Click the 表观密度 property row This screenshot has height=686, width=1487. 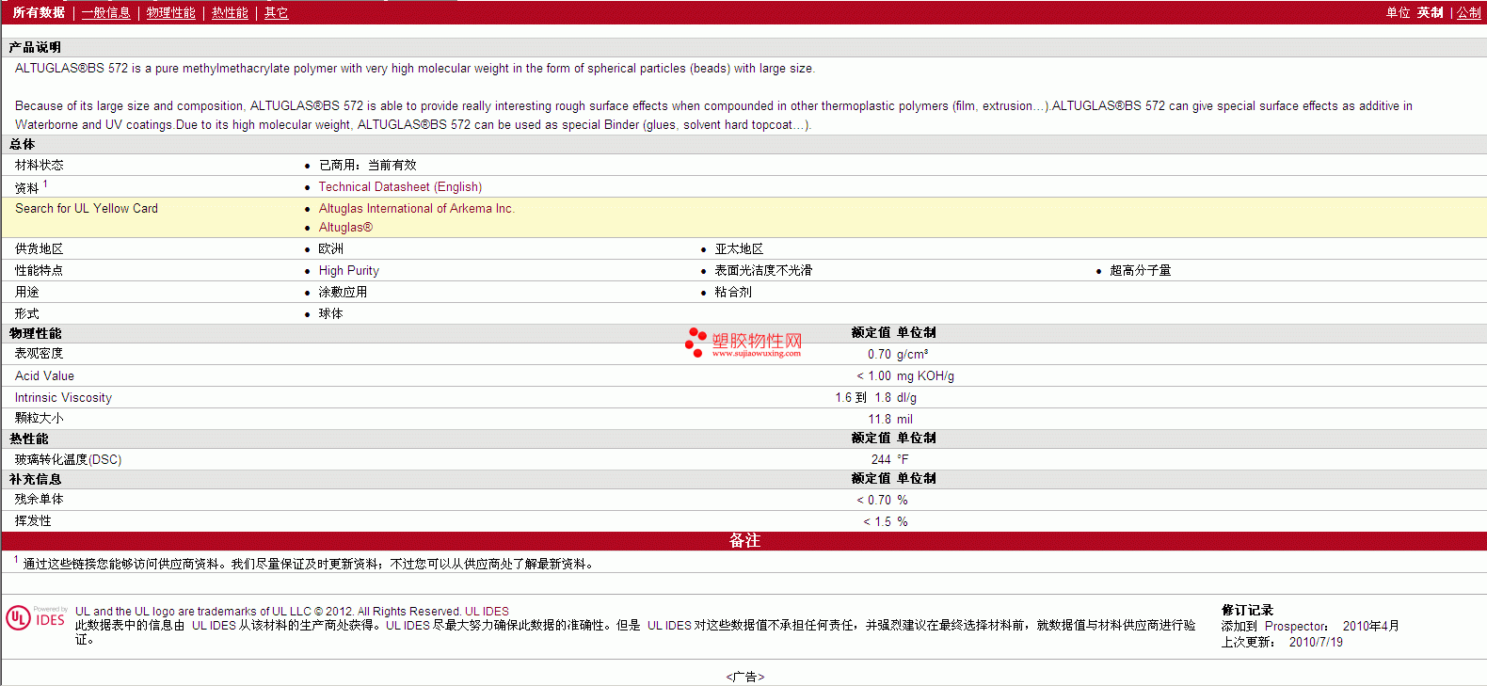(x=743, y=354)
